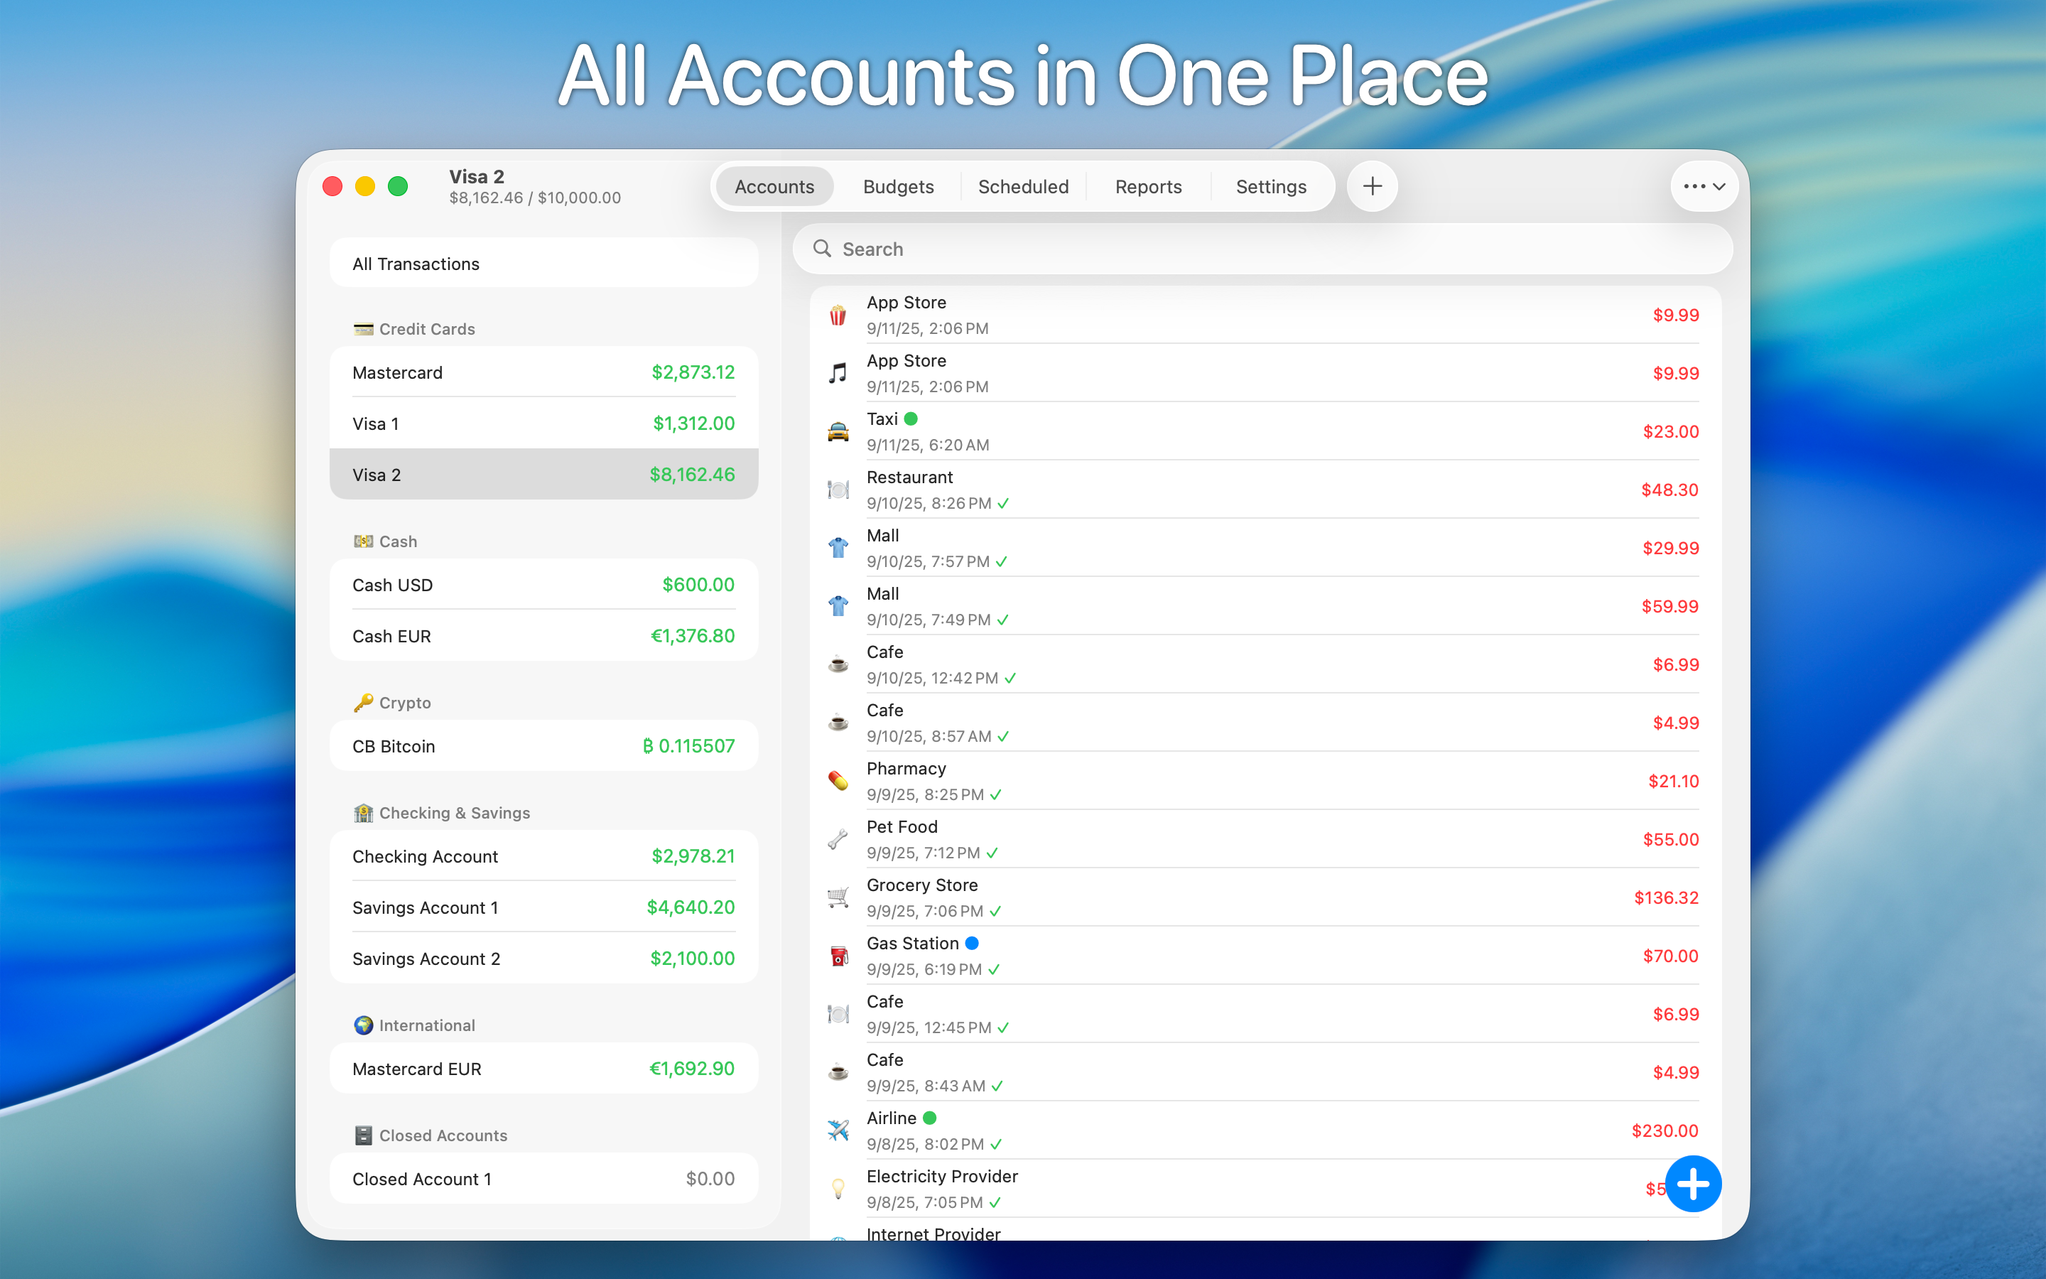The image size is (2046, 1279).
Task: Click the $136.32 Grocery Store amount
Action: tap(1665, 897)
